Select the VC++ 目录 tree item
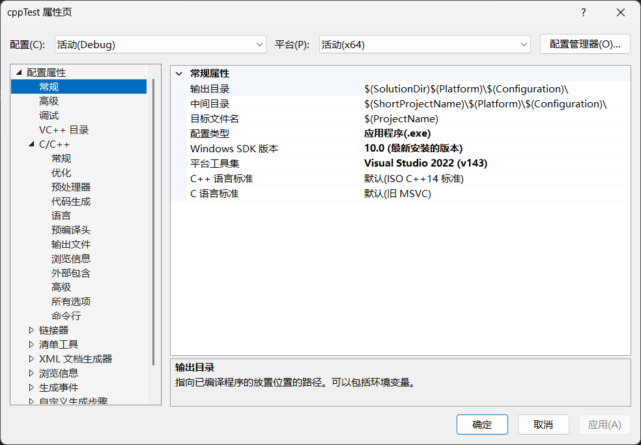Viewport: 641px width, 445px height. tap(64, 130)
